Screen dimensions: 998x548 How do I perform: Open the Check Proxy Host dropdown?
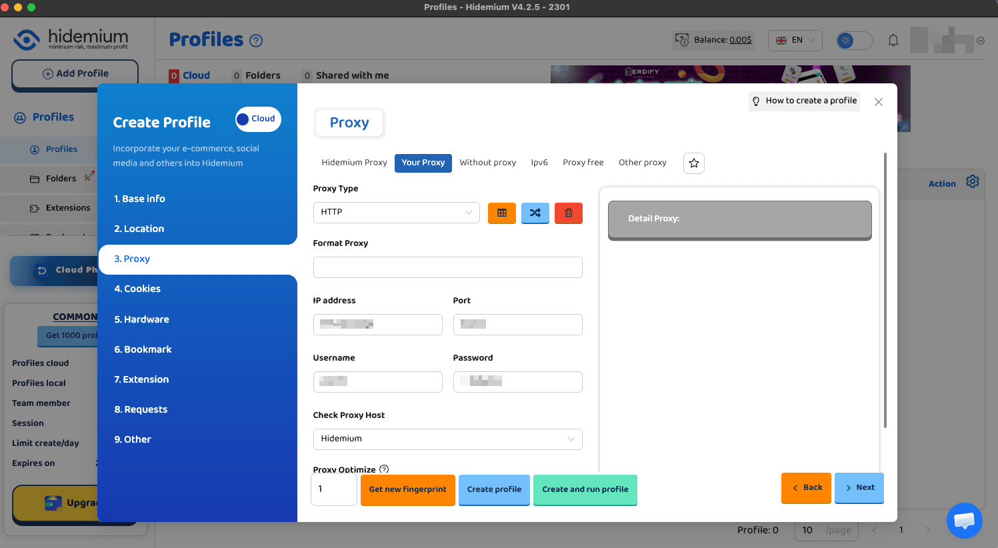click(x=447, y=439)
